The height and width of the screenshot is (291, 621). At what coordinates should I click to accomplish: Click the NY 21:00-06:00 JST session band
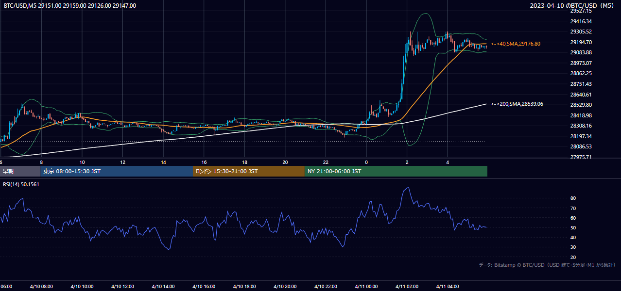click(396, 171)
